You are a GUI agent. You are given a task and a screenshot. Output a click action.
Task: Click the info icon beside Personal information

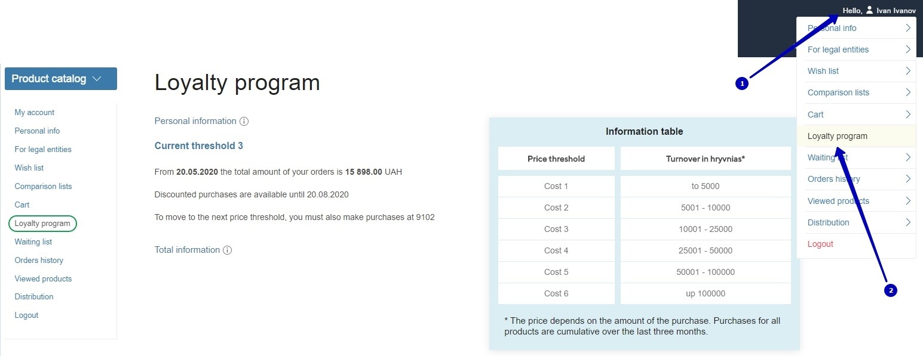pos(244,122)
